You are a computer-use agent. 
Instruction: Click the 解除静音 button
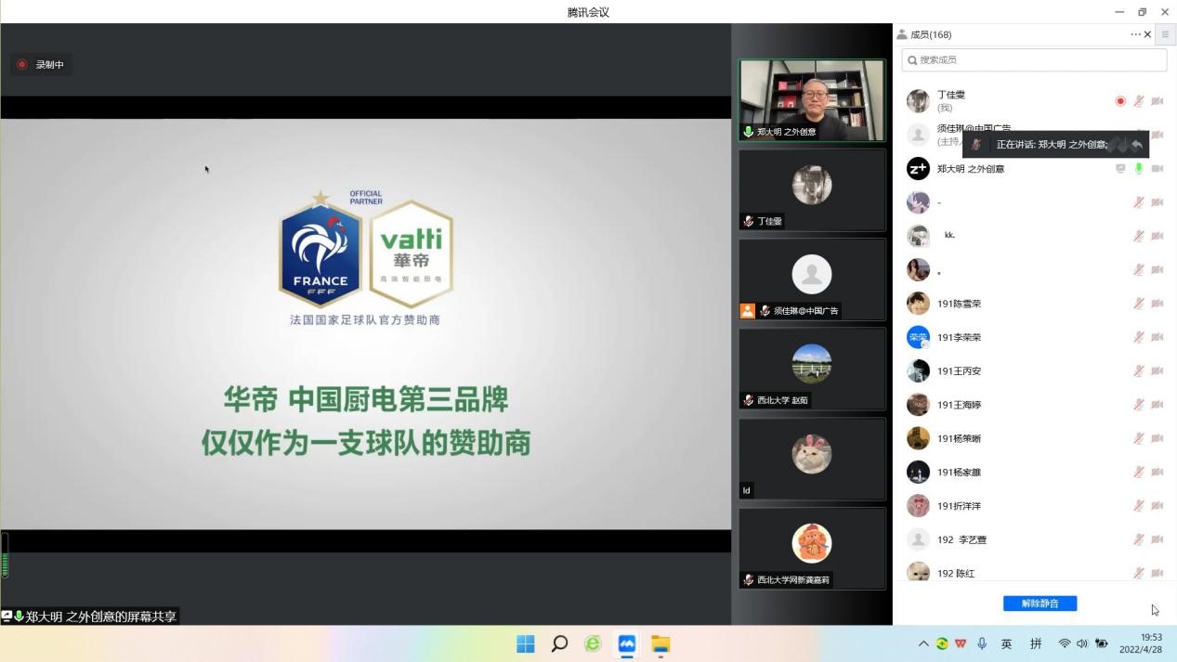tap(1040, 604)
